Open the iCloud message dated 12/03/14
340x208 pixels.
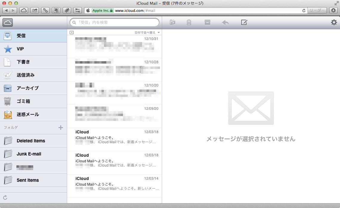(x=115, y=186)
